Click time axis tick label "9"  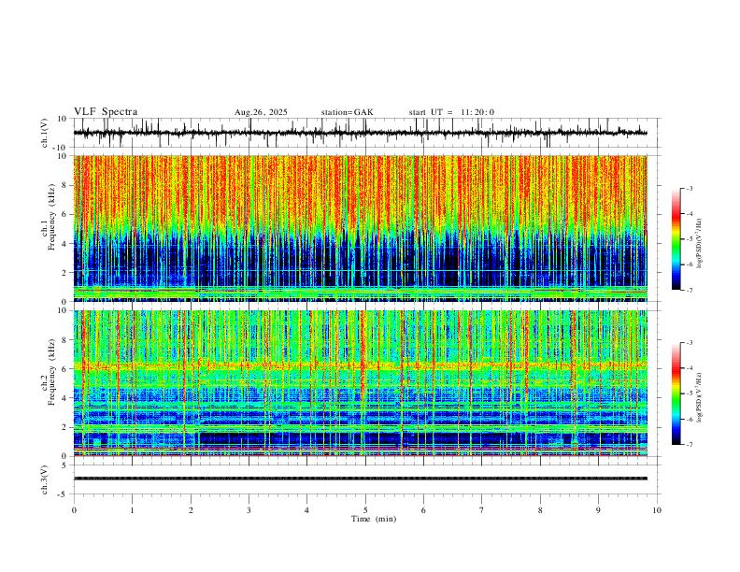[598, 510]
